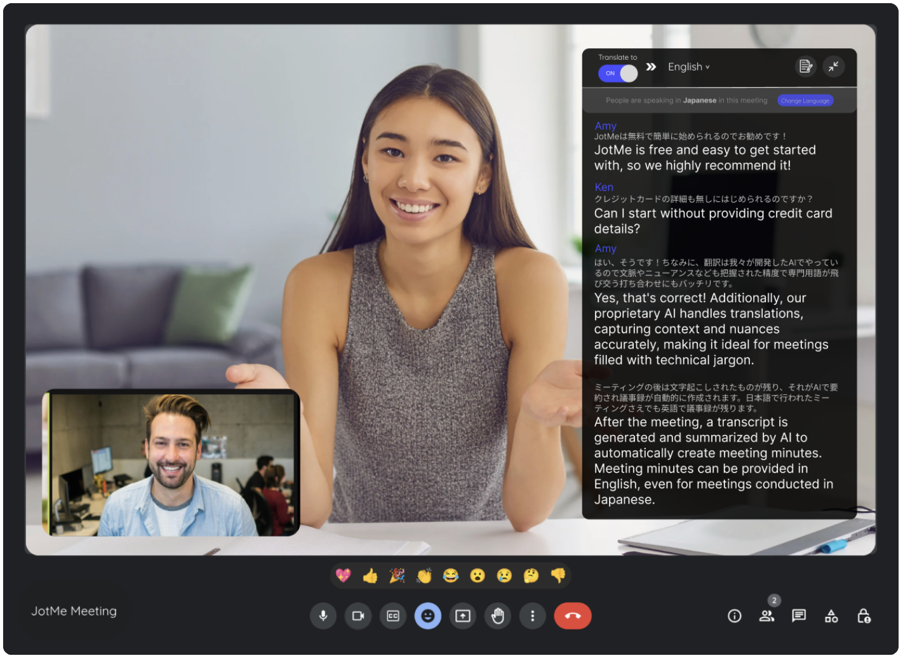
Task: Turn off the camera
Action: (x=358, y=615)
